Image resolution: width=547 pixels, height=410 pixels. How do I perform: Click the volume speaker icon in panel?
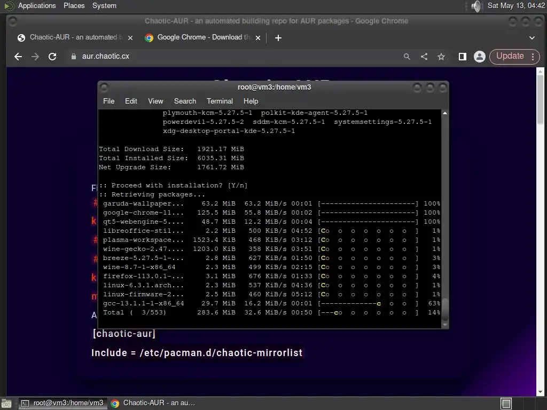coord(476,6)
